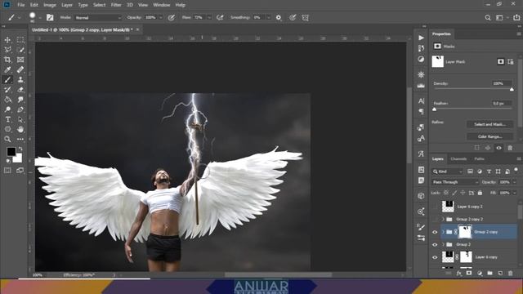
Task: Open the brush preset picker arrow
Action: pos(40,18)
